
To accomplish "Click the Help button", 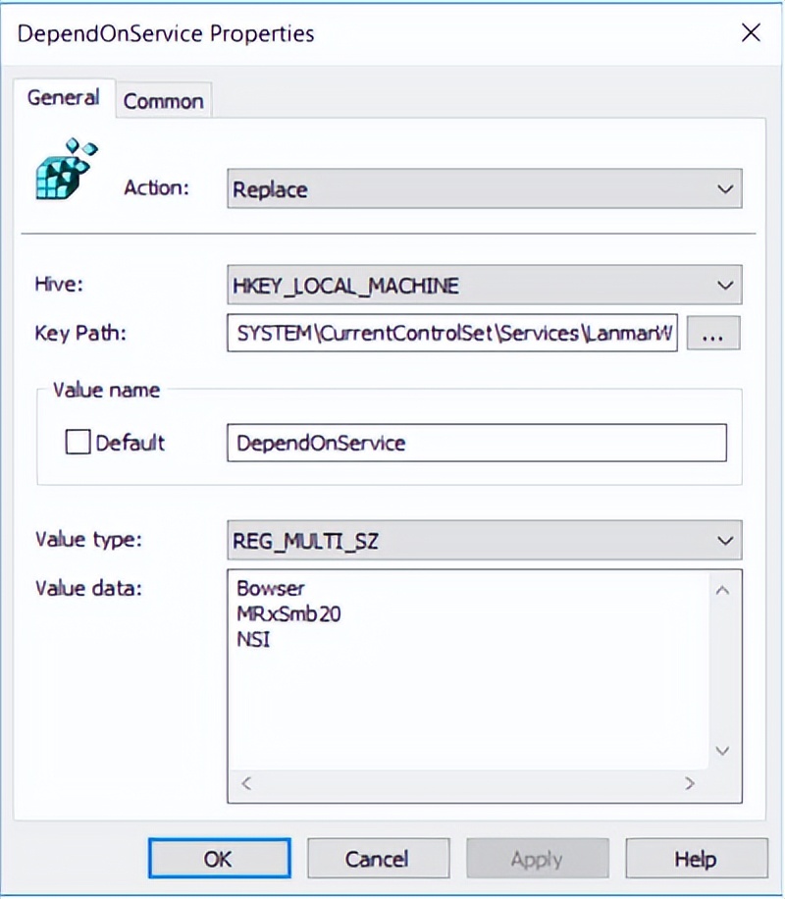I will coord(696,857).
